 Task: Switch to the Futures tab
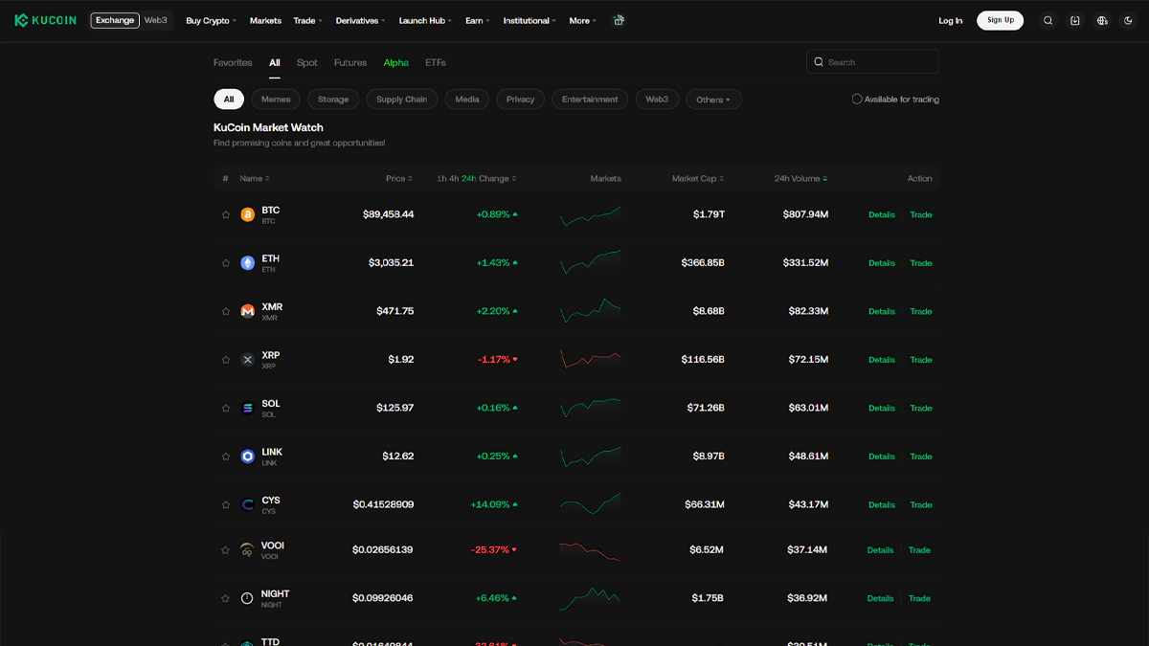pyautogui.click(x=350, y=62)
